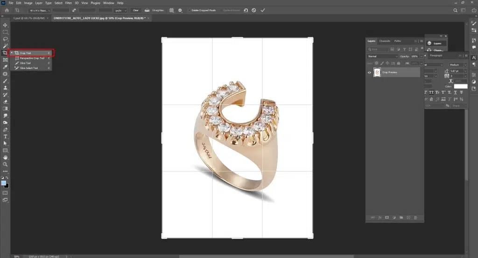Toggle Underline in Character panel

pyautogui.click(x=456, y=92)
